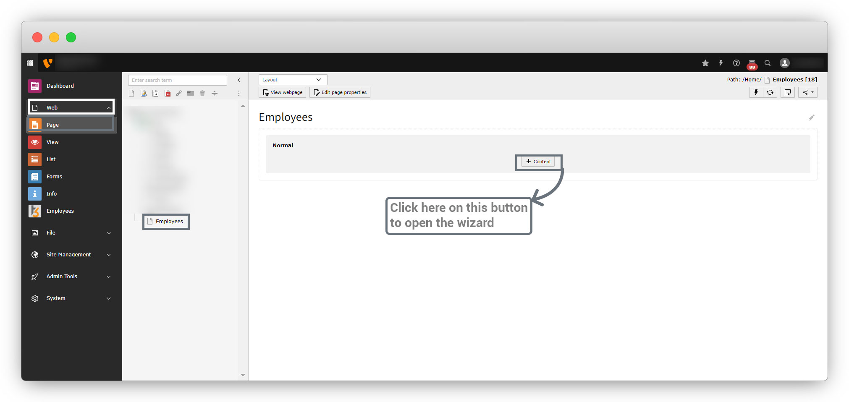Screen dimensions: 849x402
Task: Click the link icon in page tree toolbar
Action: (179, 93)
